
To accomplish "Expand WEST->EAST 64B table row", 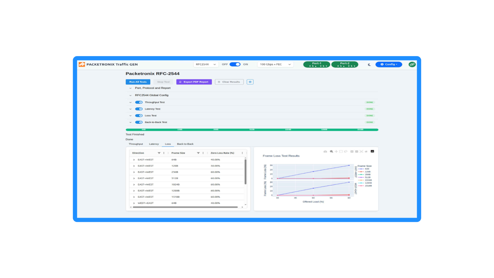I will 134,203.
